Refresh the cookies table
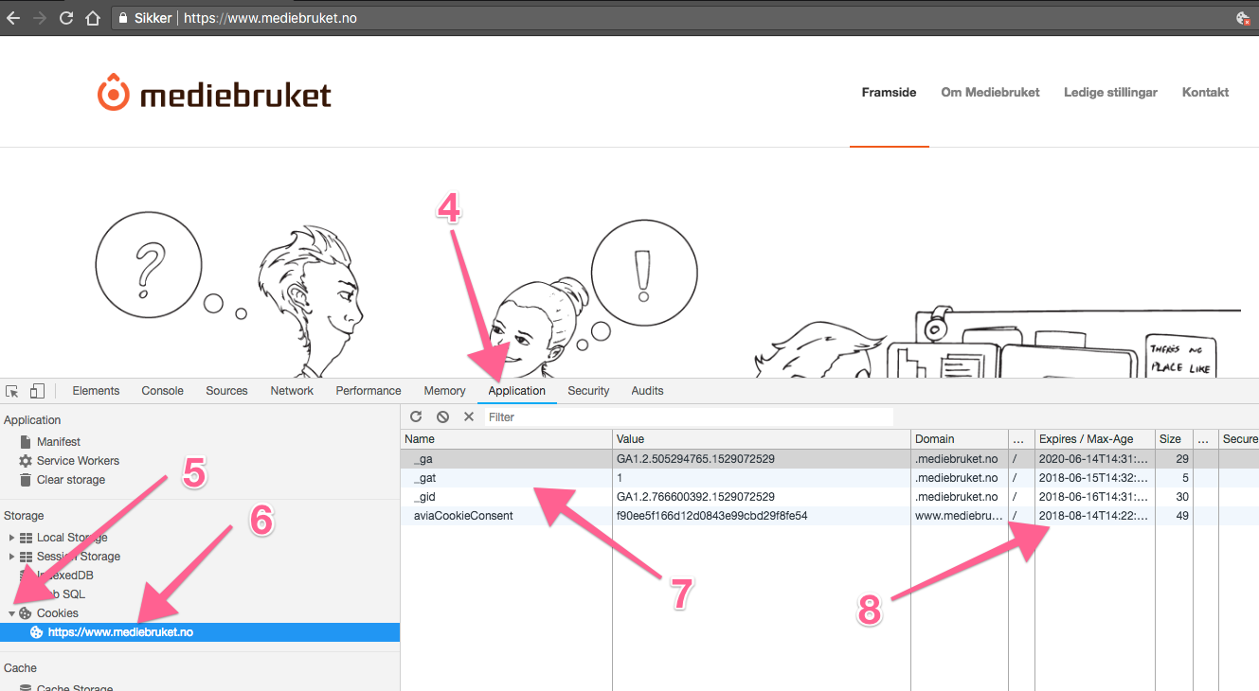1259x691 pixels. click(x=416, y=416)
